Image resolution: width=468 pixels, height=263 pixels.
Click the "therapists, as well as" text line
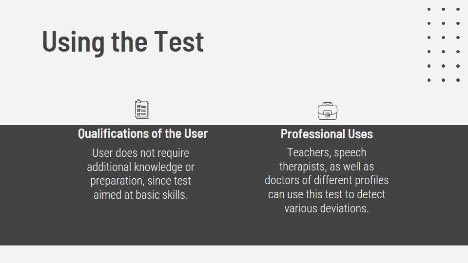tap(327, 167)
